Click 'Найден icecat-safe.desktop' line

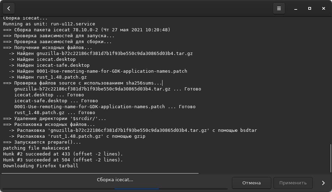(49, 65)
